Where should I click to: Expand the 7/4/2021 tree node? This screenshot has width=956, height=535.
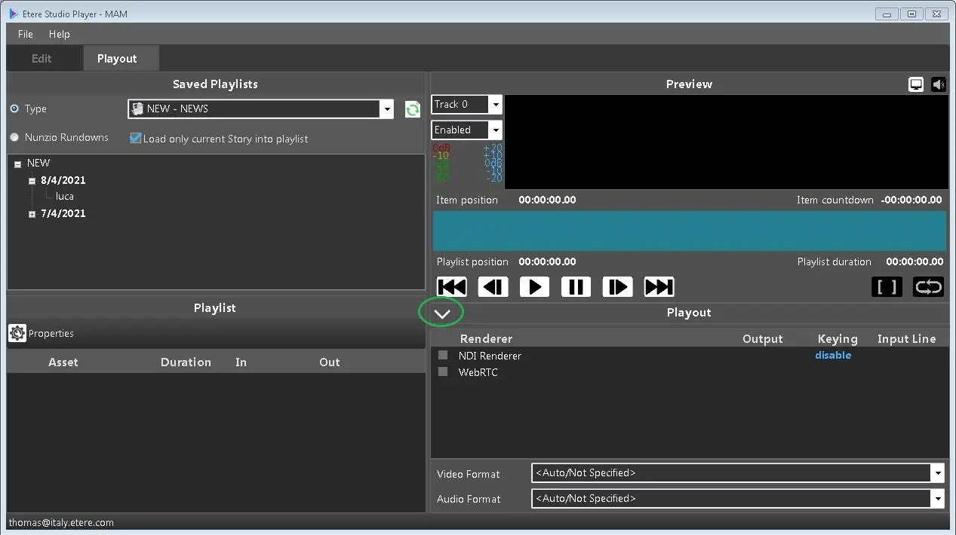point(32,214)
